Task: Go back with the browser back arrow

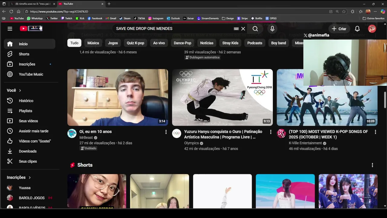Action: [4, 12]
